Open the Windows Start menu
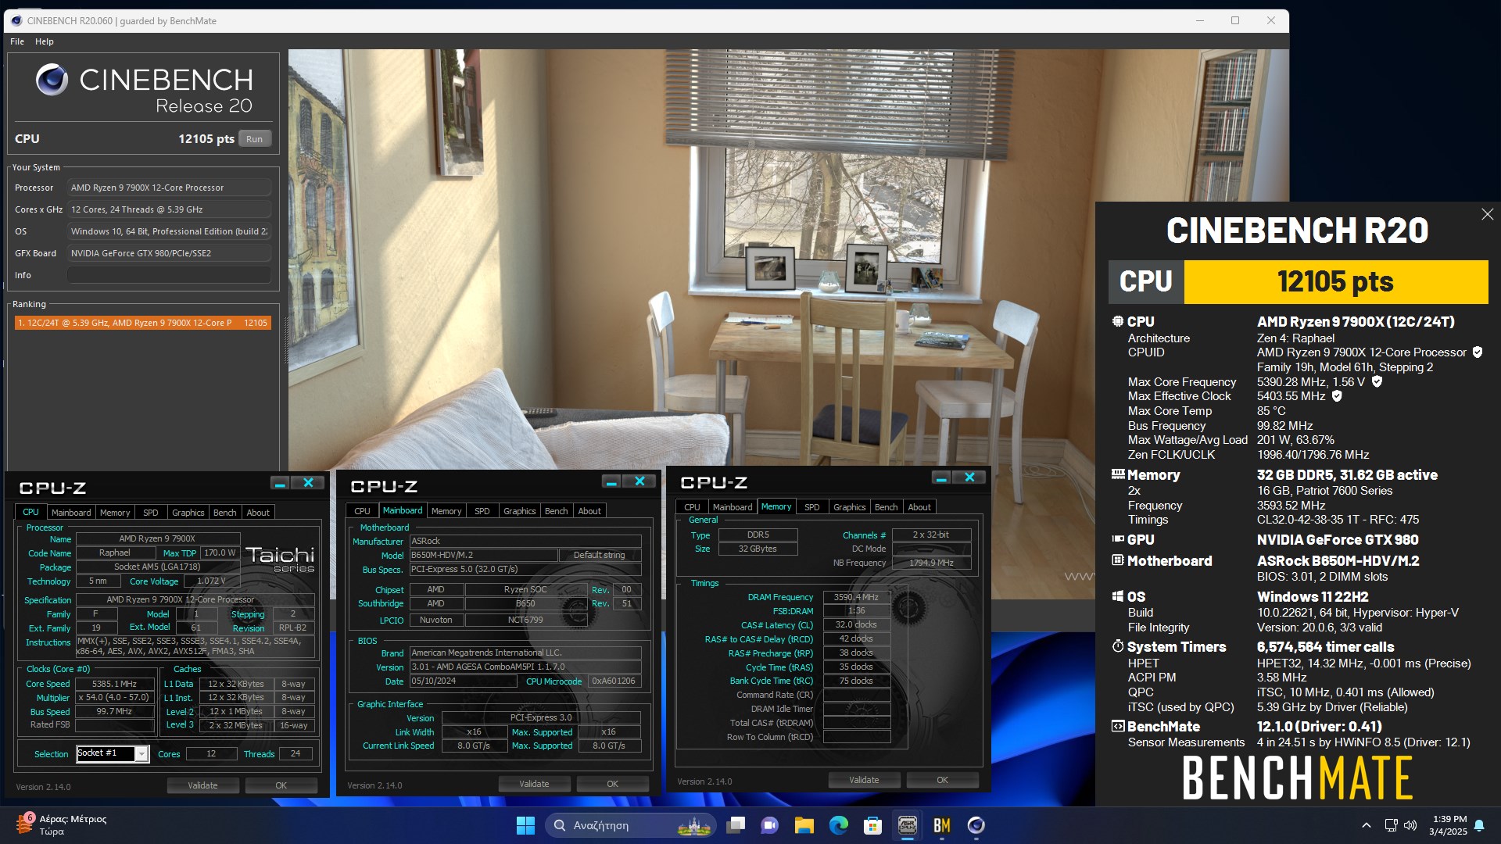This screenshot has height=844, width=1501. pos(525,825)
